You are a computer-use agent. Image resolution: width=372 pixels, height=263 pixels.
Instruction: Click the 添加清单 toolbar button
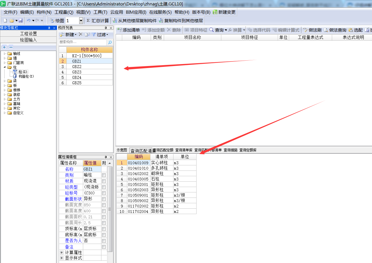pyautogui.click(x=128, y=30)
